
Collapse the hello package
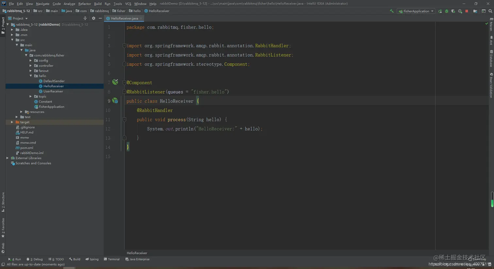coord(31,76)
